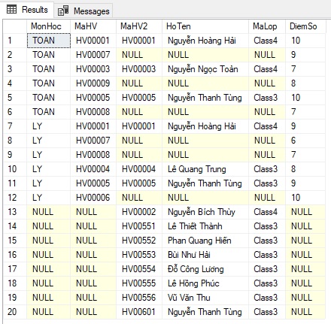The image size is (331, 324).
Task: Click the Results grid icon
Action: pos(11,10)
